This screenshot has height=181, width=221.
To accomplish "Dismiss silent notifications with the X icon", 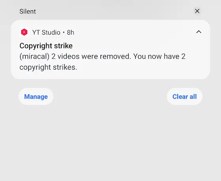I will (x=197, y=11).
